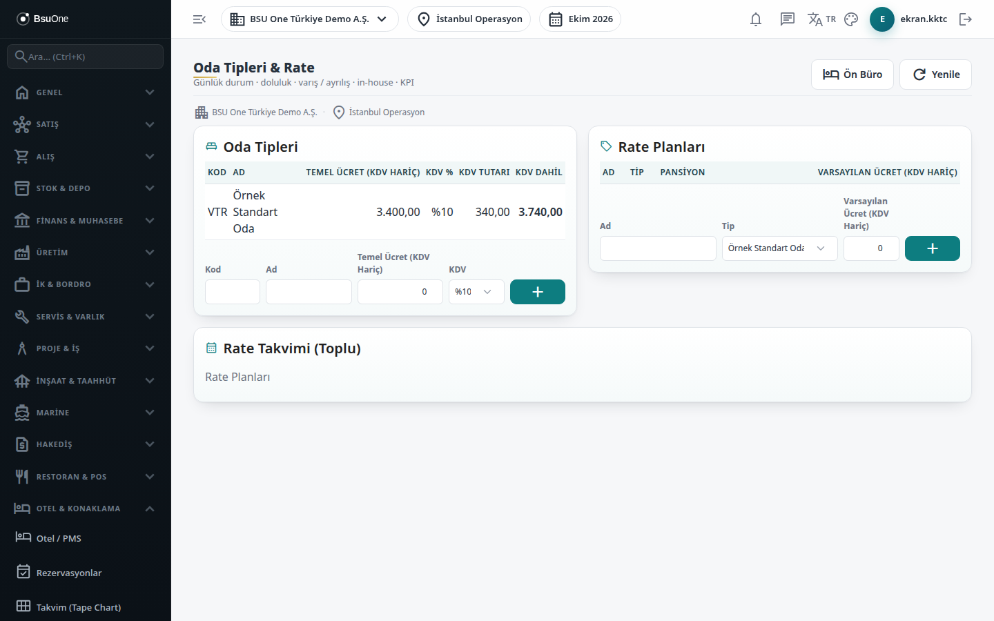
Task: Open Otel / PMS menu item
Action: [86, 538]
